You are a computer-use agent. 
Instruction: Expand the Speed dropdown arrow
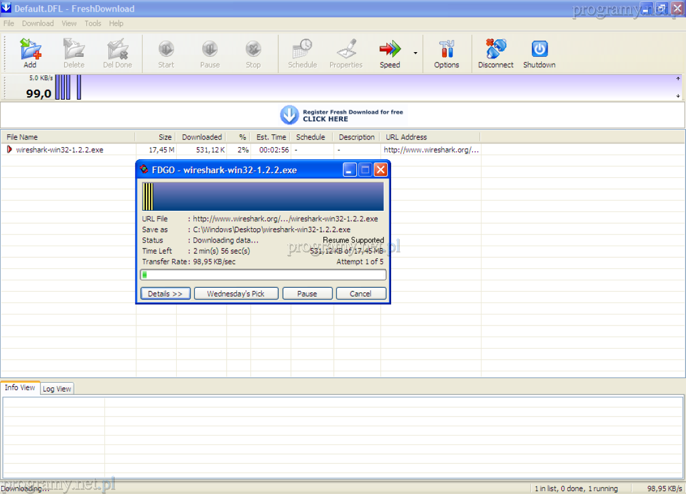pyautogui.click(x=415, y=53)
